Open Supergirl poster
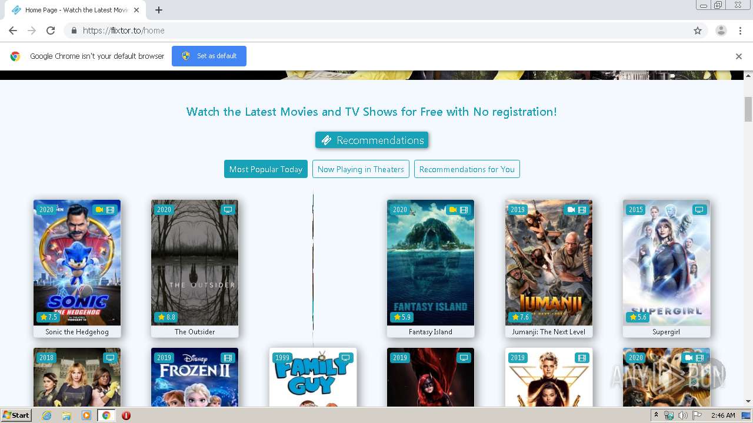753x423 pixels. 667,263
